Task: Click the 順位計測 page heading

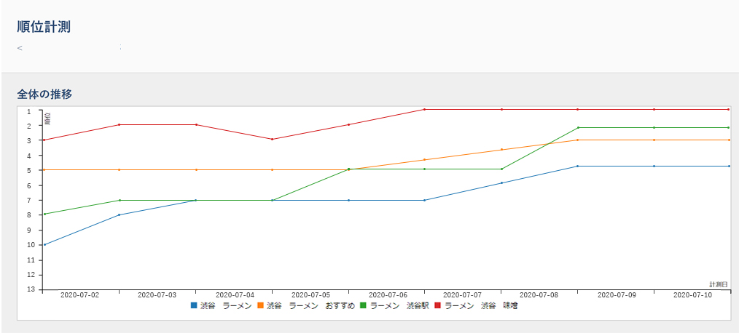Action: coord(44,27)
